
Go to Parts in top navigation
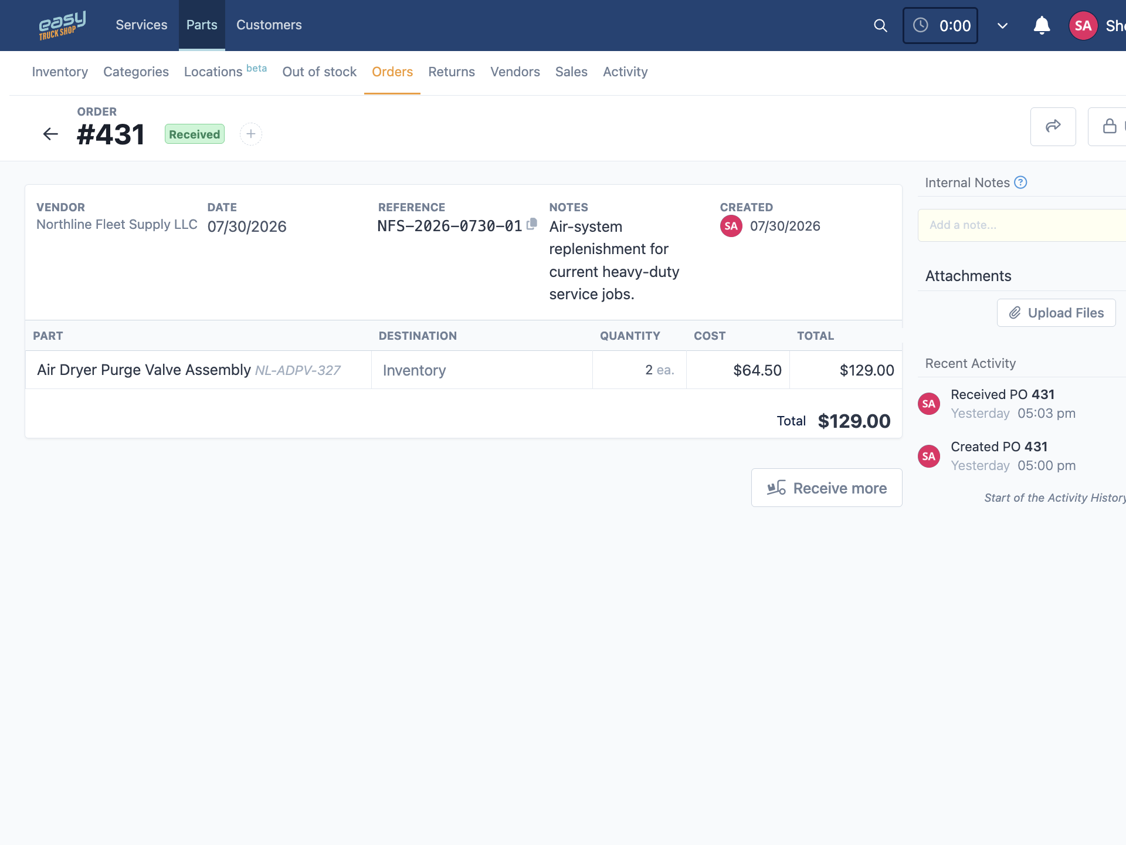[x=202, y=25]
